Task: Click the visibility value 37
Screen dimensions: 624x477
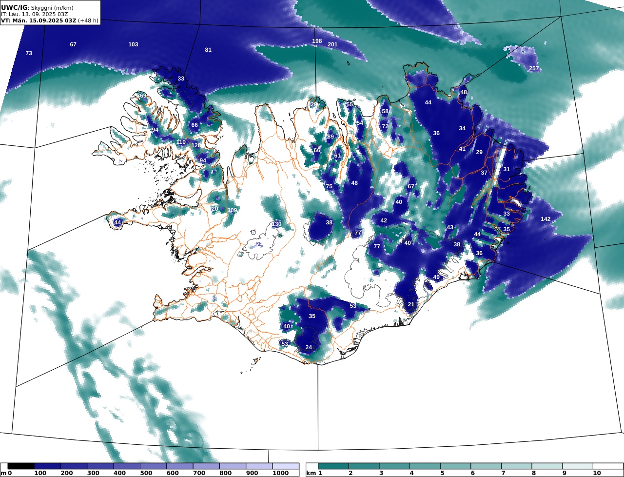Action: pos(484,173)
